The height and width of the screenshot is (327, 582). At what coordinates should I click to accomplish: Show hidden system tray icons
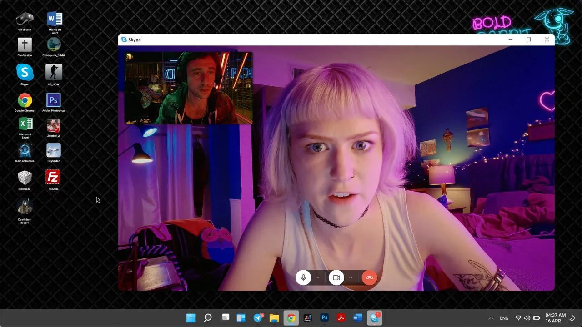click(491, 318)
